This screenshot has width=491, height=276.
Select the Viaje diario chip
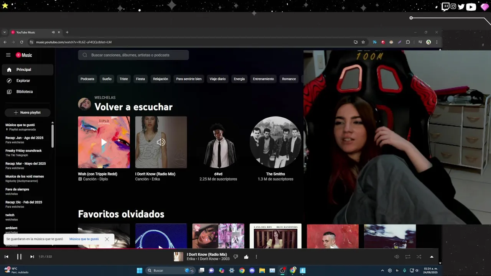pyautogui.click(x=217, y=79)
